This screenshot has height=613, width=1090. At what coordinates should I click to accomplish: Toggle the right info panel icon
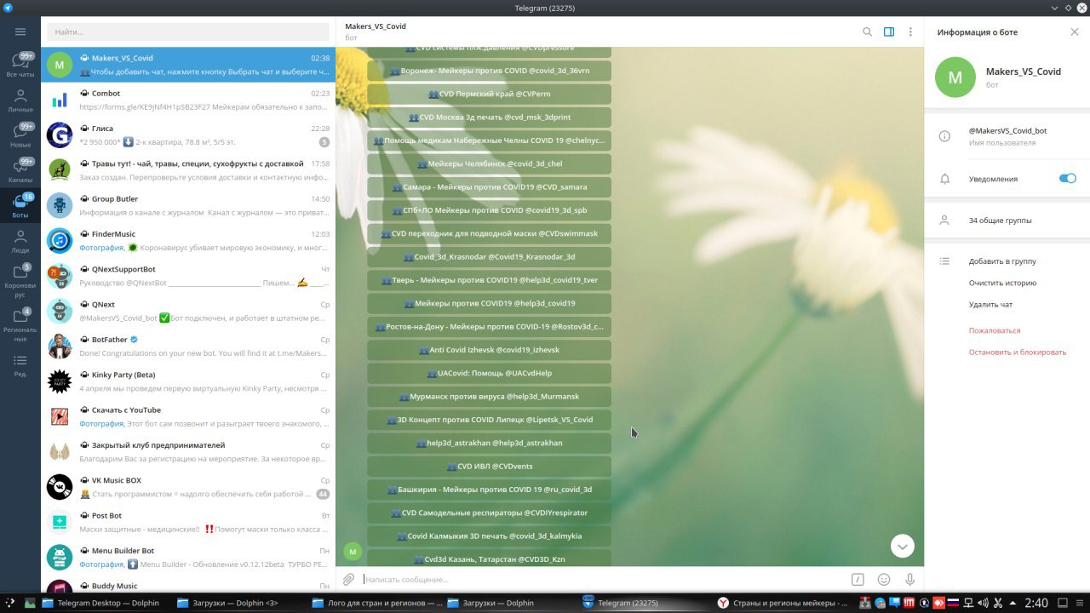(x=889, y=32)
